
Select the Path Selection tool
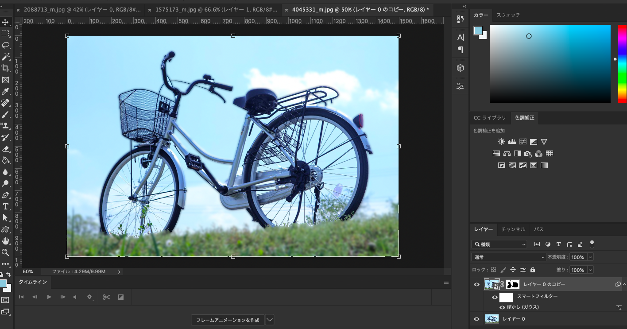[x=5, y=218]
